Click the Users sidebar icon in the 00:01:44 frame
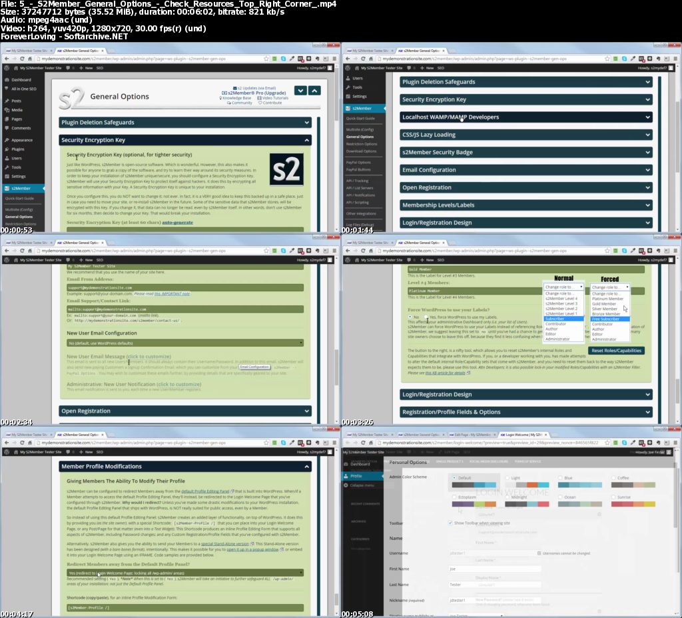This screenshot has width=682, height=618. click(348, 78)
